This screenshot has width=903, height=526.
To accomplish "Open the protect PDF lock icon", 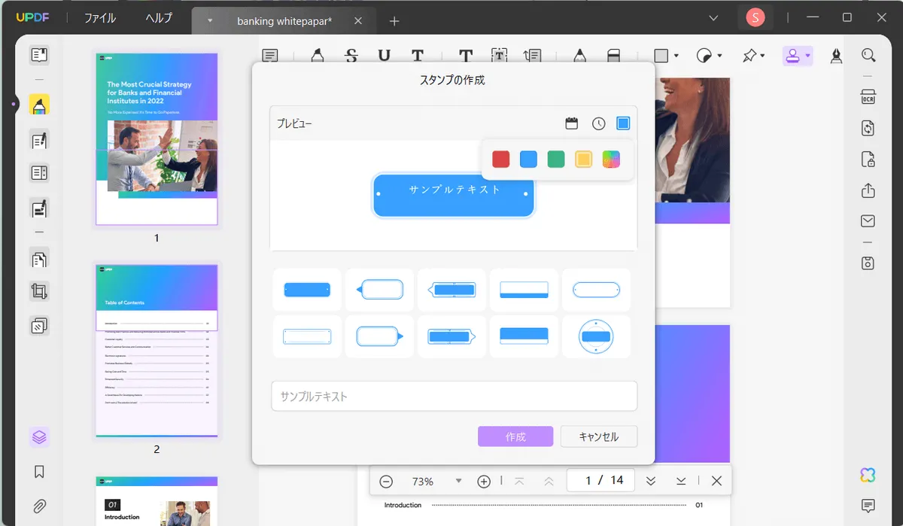I will tap(868, 160).
